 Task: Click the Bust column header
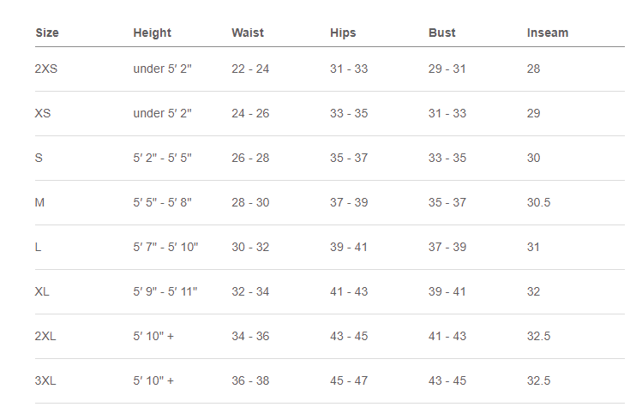[442, 33]
